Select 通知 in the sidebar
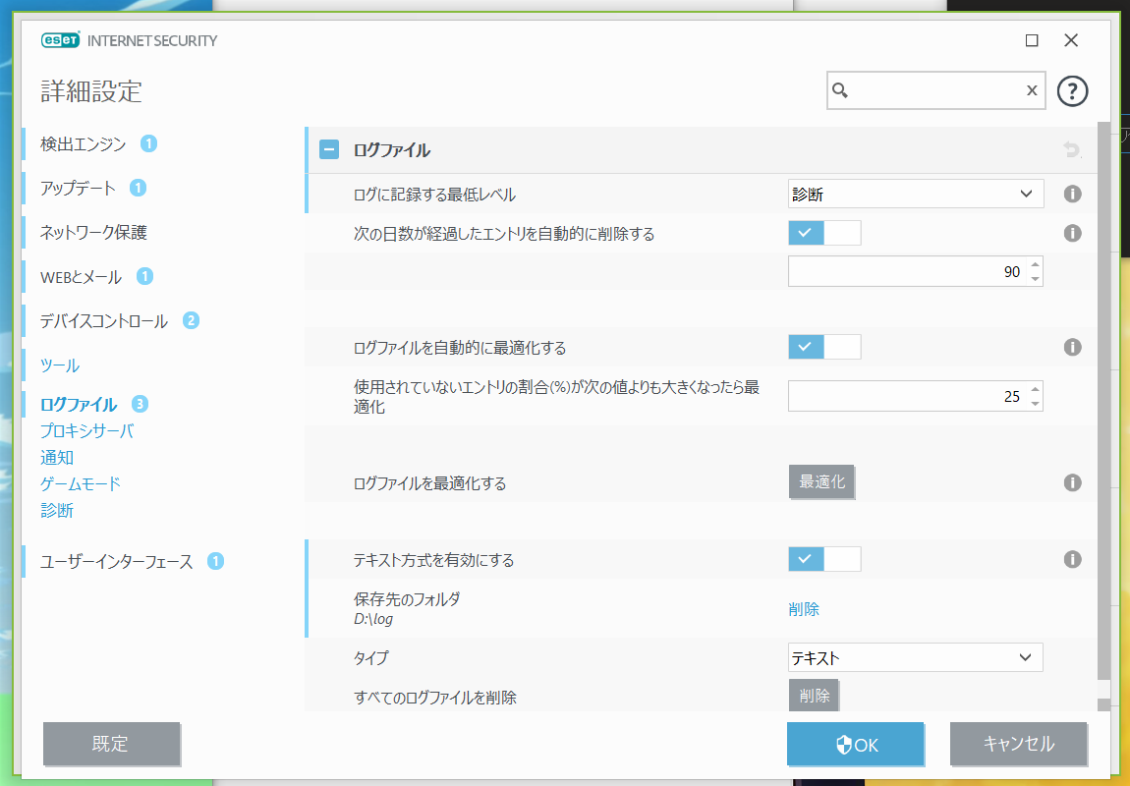Screen dimensions: 1130x786 click(x=57, y=458)
